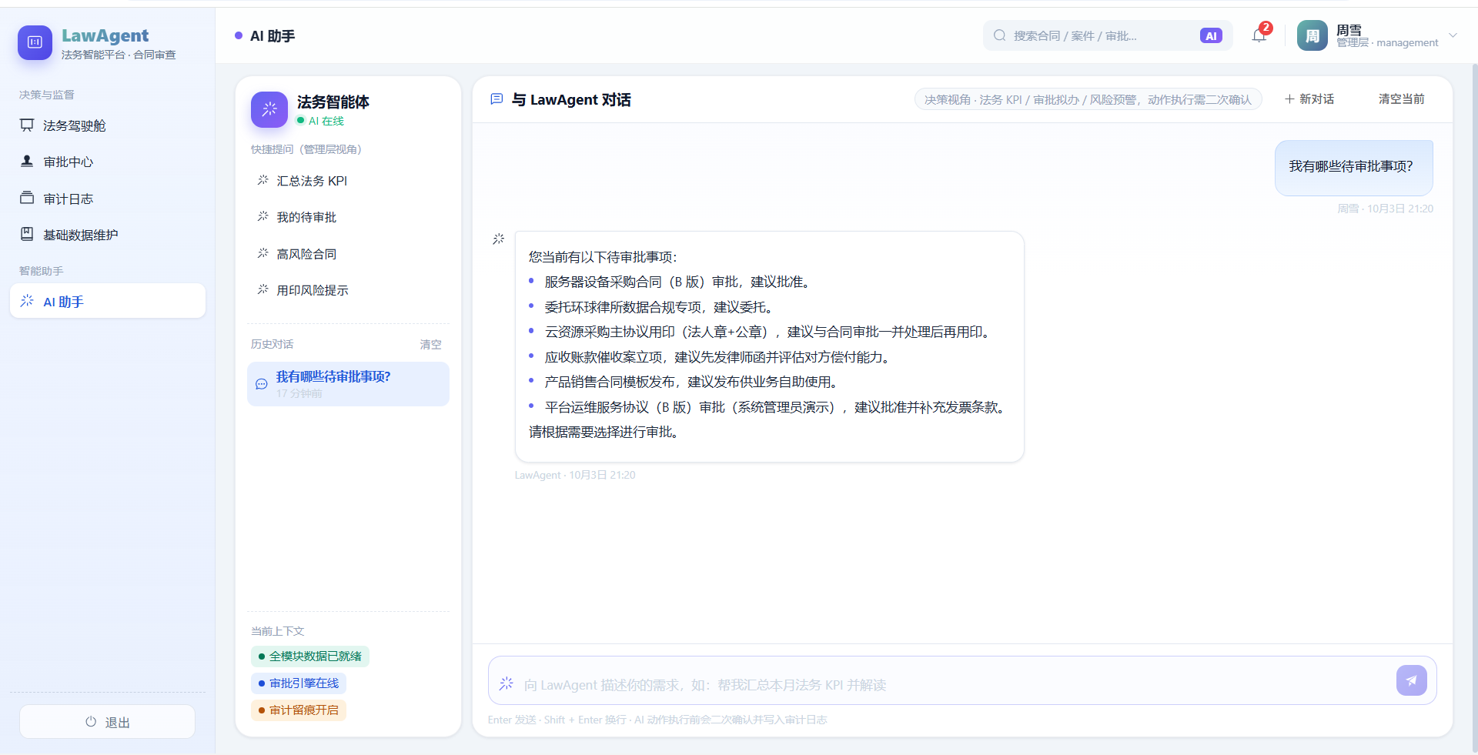This screenshot has width=1478, height=755.
Task: Click the 审批引擎在线 context tag
Action: coord(299,683)
